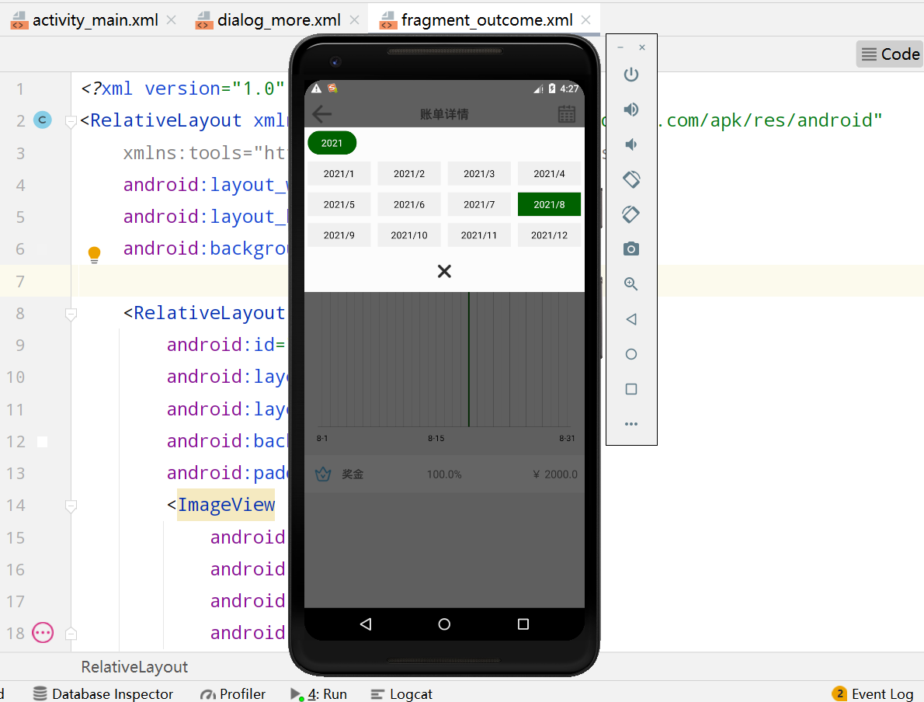Click the lightbulb quick-fix icon on line 6
The width and height of the screenshot is (924, 702).
click(x=94, y=254)
